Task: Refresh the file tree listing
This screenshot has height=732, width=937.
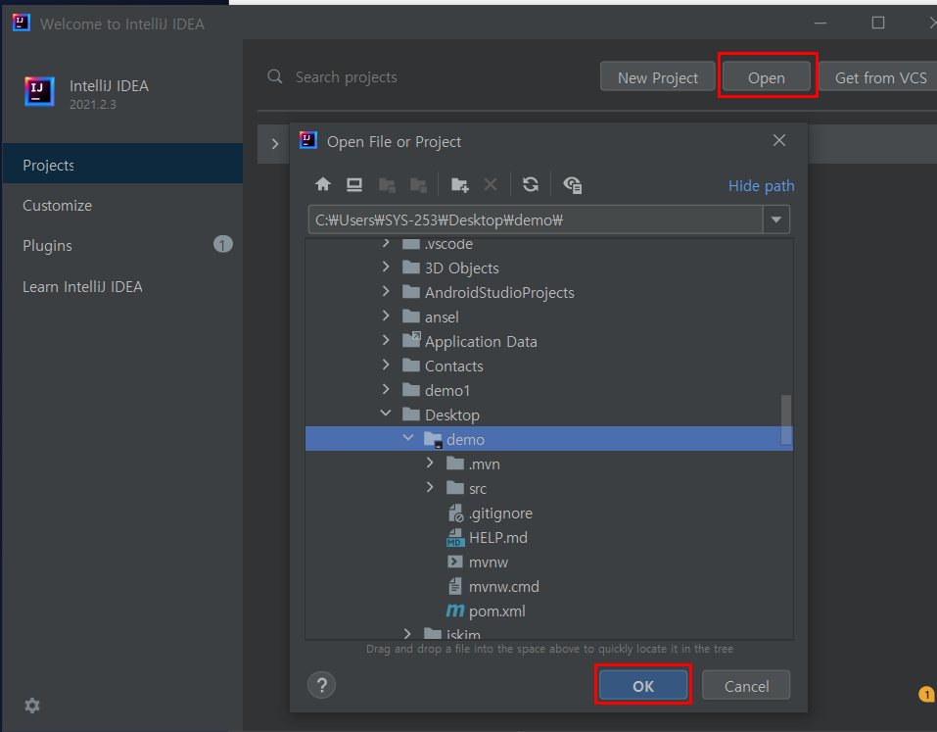Action: tap(530, 184)
